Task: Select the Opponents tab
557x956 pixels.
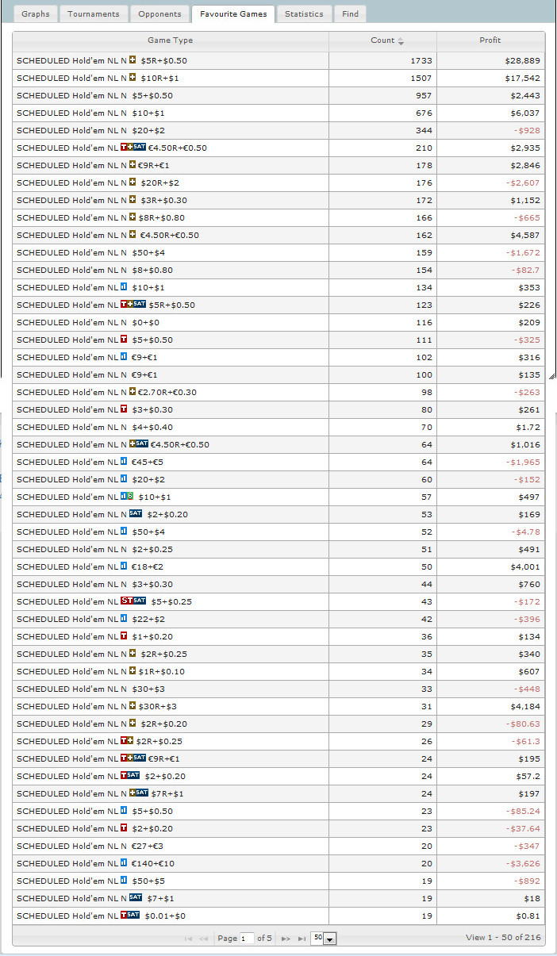Action: click(x=159, y=13)
